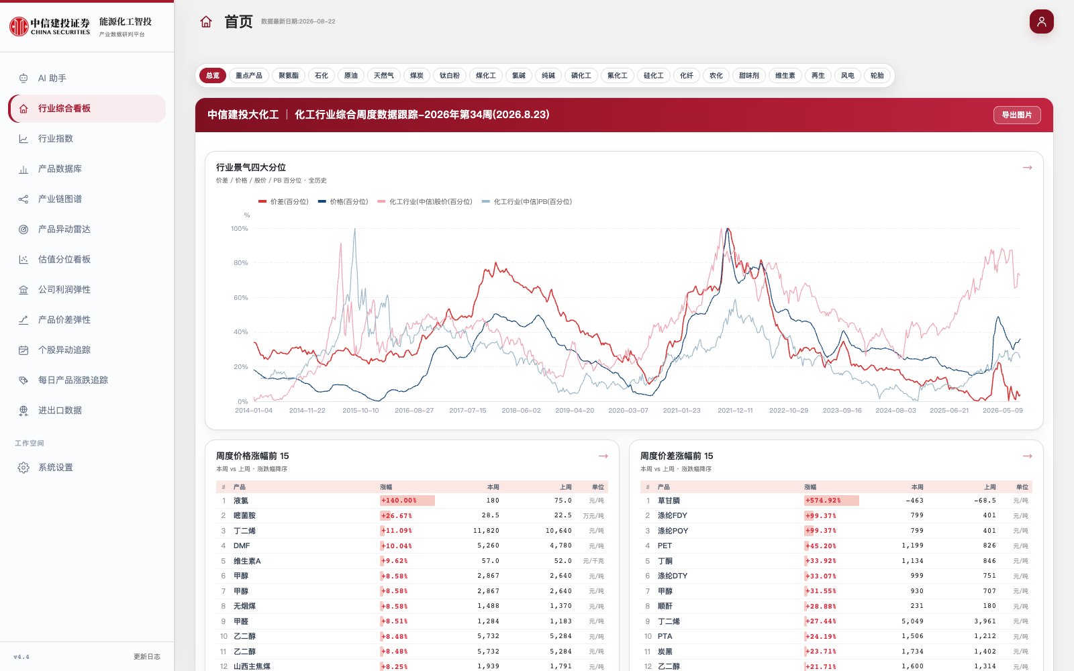Viewport: 1074px width, 671px height.
Task: Switch to the 煤化工 tab
Action: coord(486,76)
